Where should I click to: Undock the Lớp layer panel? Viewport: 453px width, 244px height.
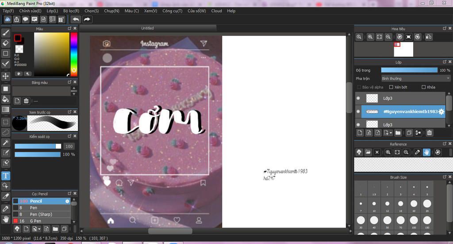(445, 62)
